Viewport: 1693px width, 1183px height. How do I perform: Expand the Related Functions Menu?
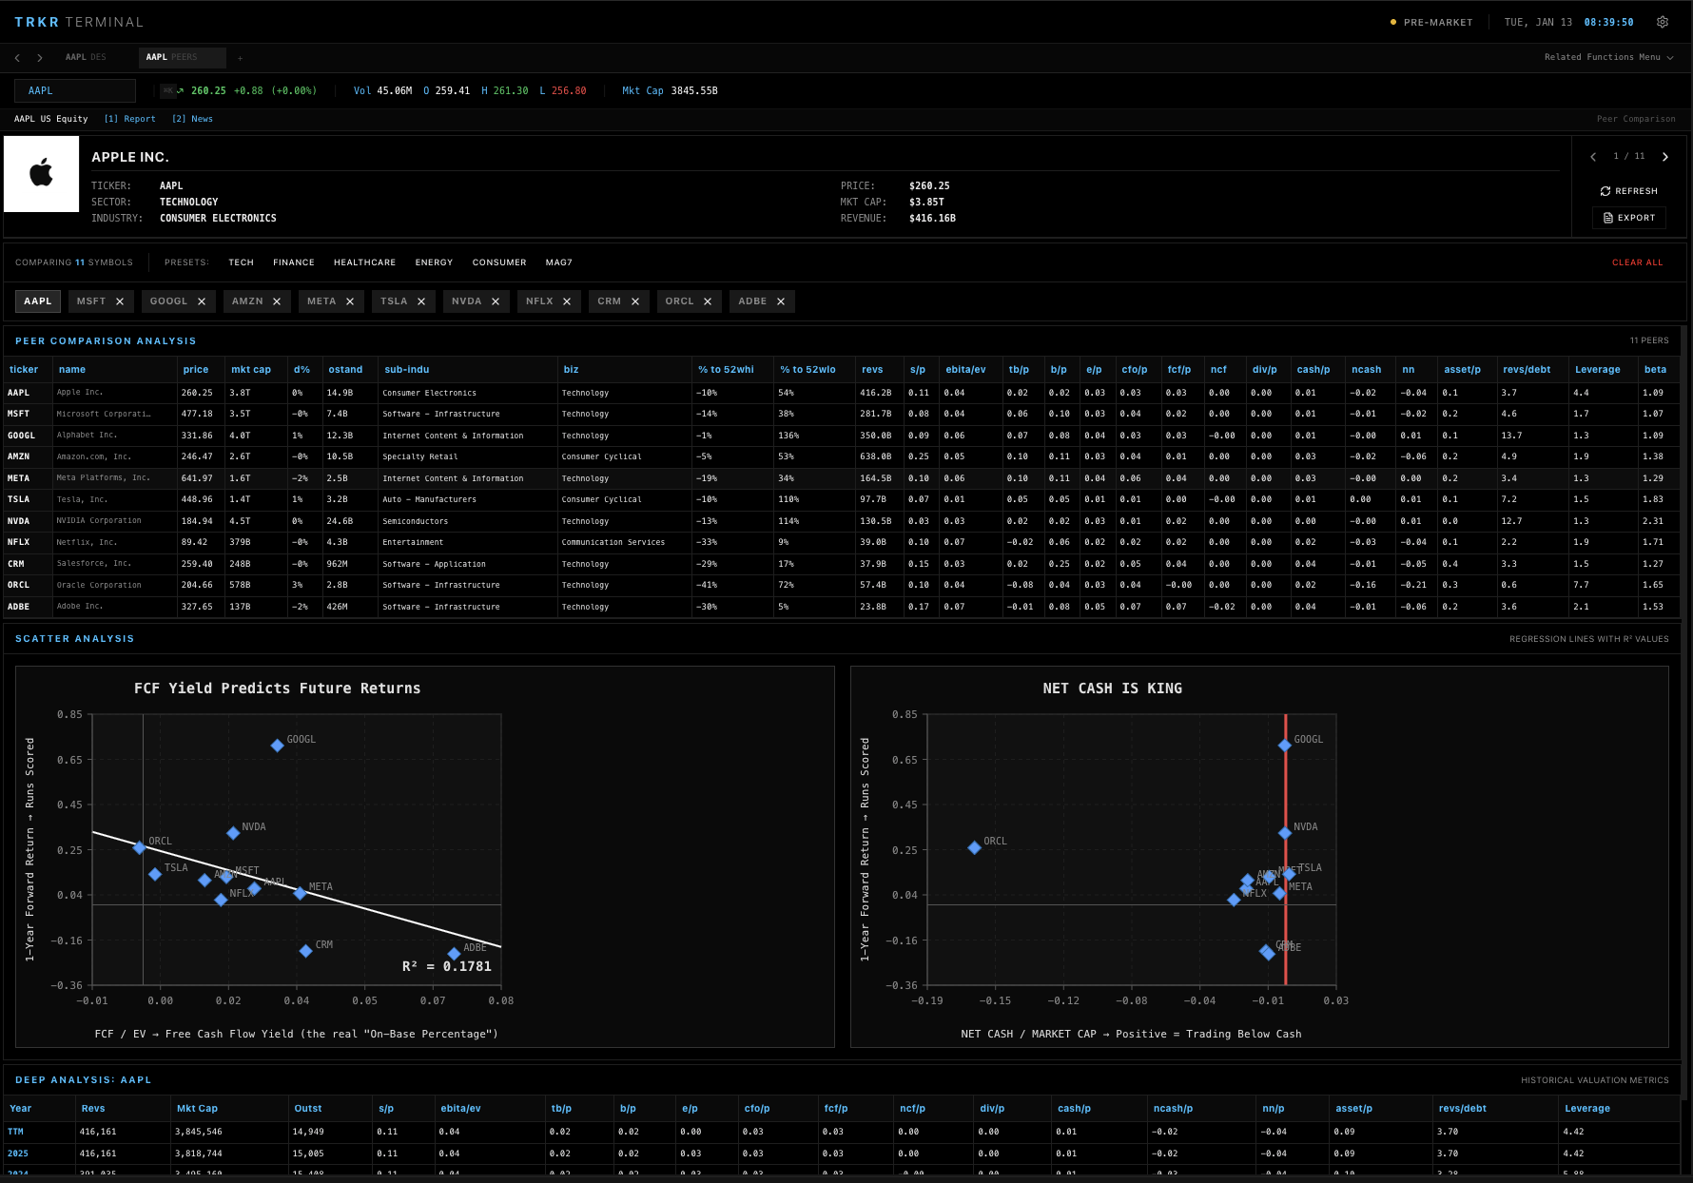1608,57
